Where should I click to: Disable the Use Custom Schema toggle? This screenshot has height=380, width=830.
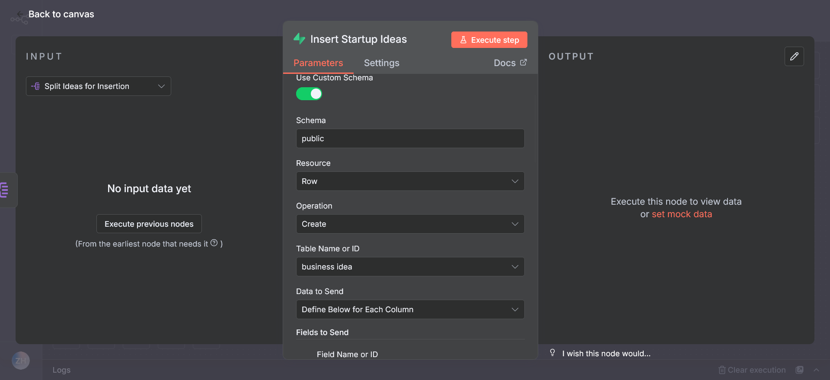coord(309,94)
